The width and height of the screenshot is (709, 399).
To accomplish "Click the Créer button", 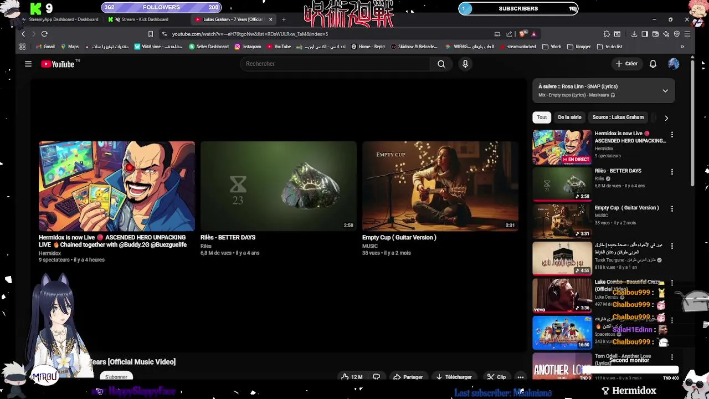I will click(626, 64).
